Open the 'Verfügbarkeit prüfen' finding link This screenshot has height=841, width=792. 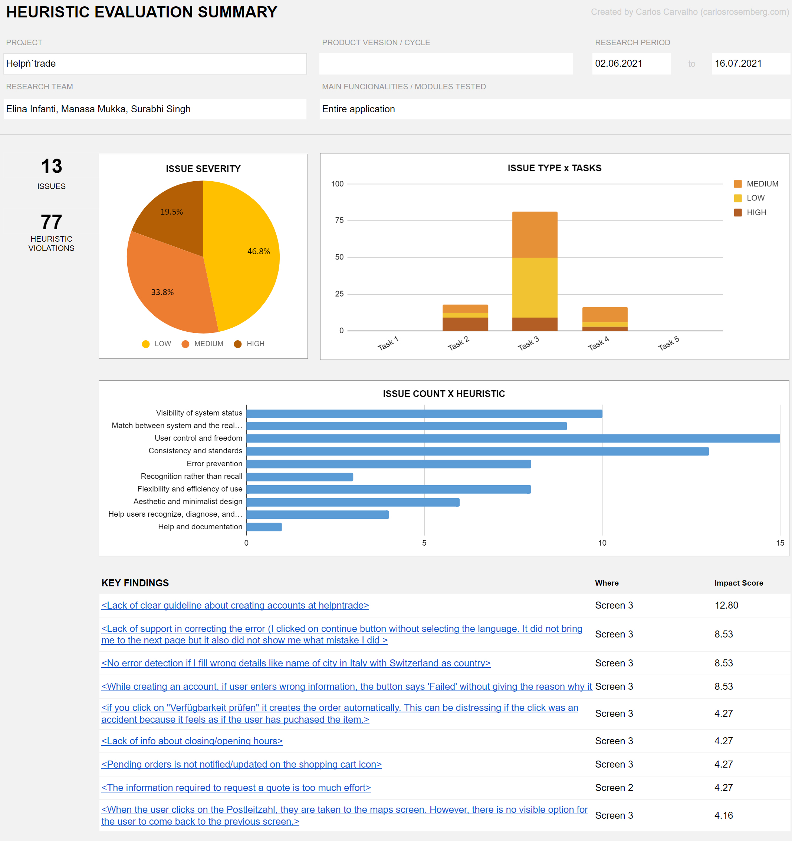(339, 713)
